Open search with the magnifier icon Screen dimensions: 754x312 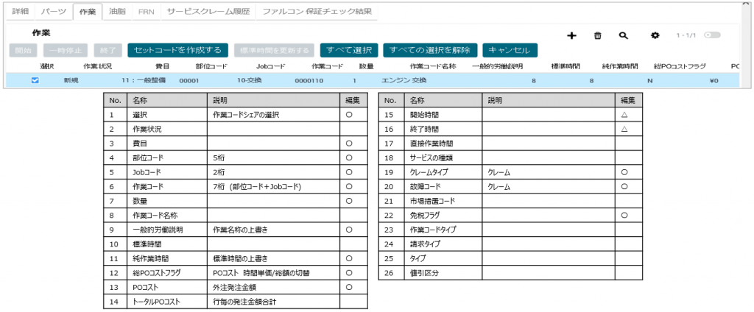coord(623,35)
